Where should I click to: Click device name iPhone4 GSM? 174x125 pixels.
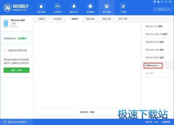[18, 20]
